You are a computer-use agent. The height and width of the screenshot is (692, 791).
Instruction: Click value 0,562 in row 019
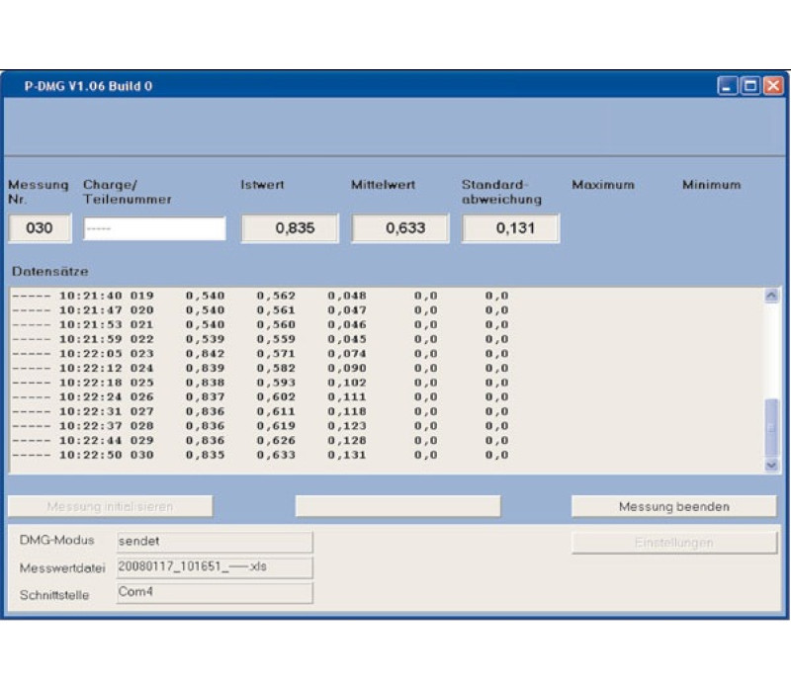pos(276,296)
